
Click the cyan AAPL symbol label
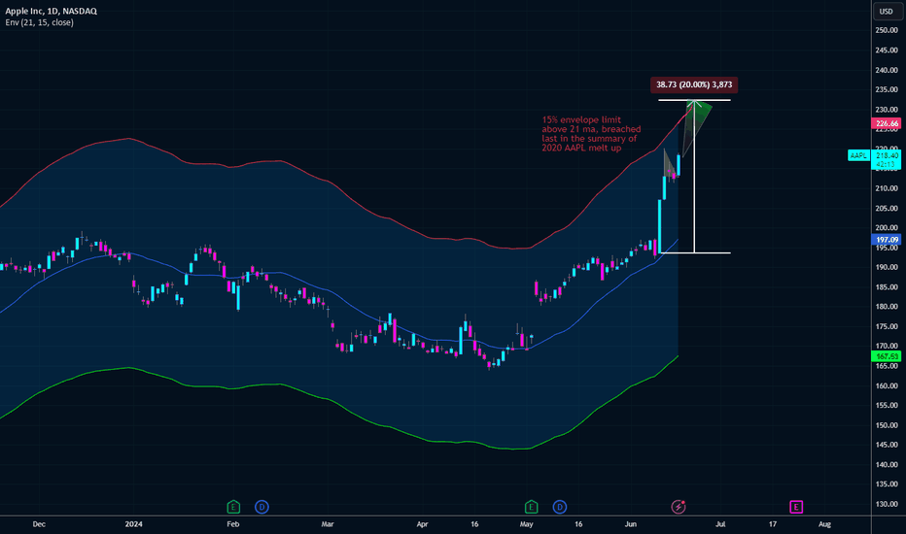(858, 155)
